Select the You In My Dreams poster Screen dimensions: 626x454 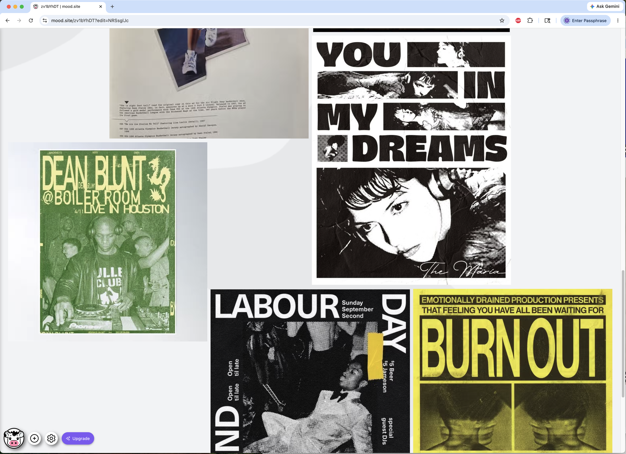pyautogui.click(x=411, y=160)
